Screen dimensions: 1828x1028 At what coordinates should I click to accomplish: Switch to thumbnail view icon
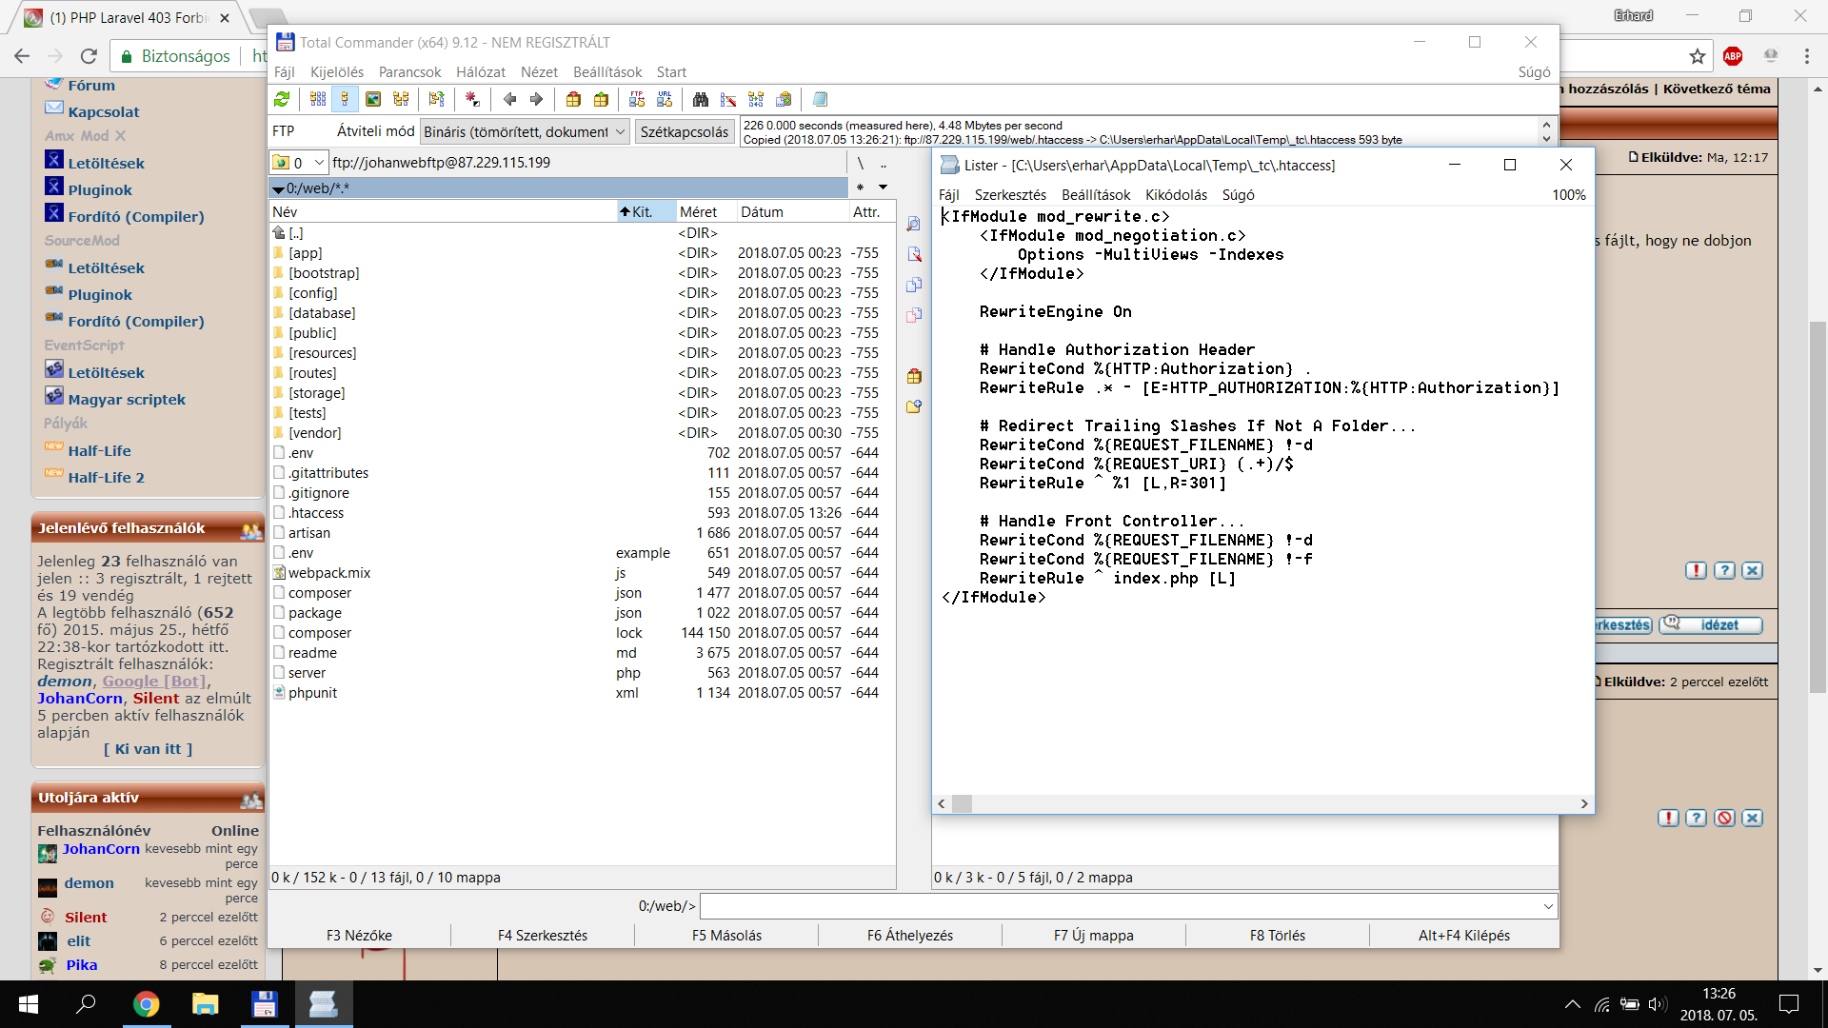pos(373,99)
